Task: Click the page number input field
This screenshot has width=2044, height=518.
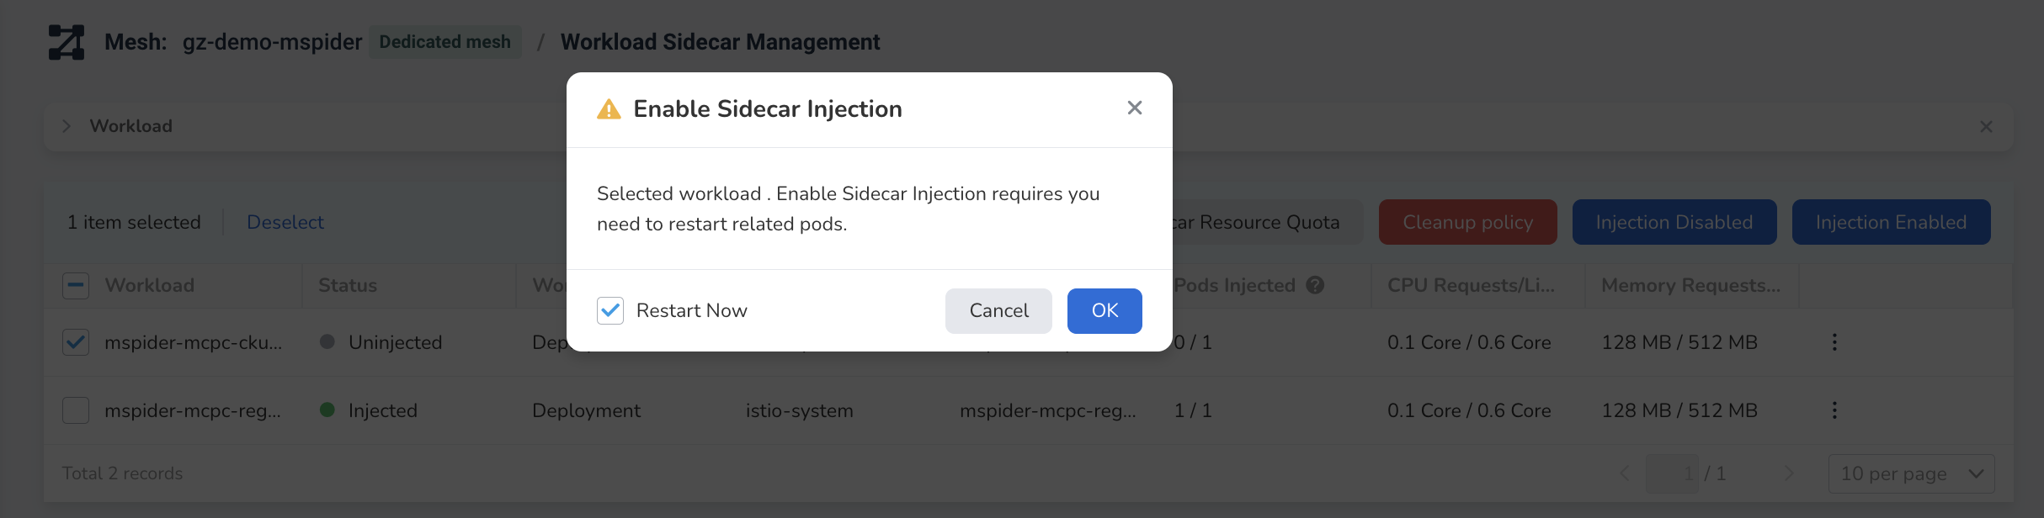Action: point(1672,473)
